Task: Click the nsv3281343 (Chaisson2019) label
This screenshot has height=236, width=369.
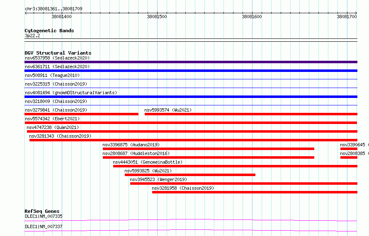Action: point(60,136)
